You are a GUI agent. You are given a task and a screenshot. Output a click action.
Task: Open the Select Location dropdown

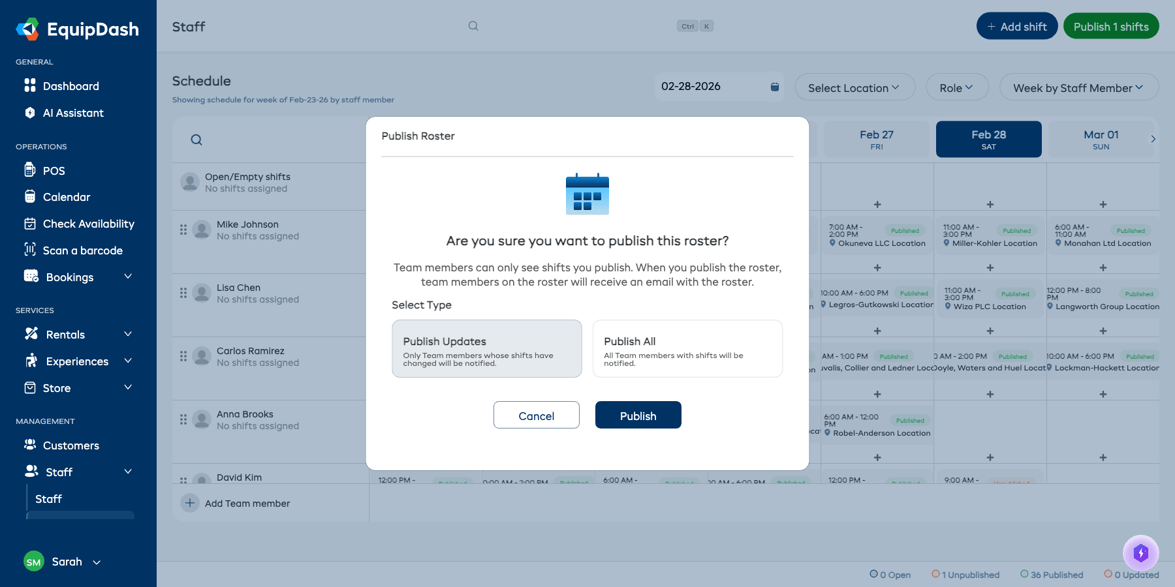click(854, 87)
